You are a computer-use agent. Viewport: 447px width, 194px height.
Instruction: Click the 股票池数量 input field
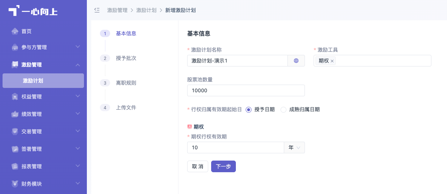pos(246,90)
